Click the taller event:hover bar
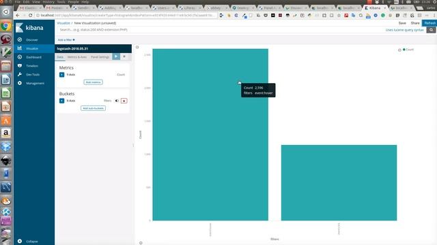437x245 pixels. tap(210, 135)
